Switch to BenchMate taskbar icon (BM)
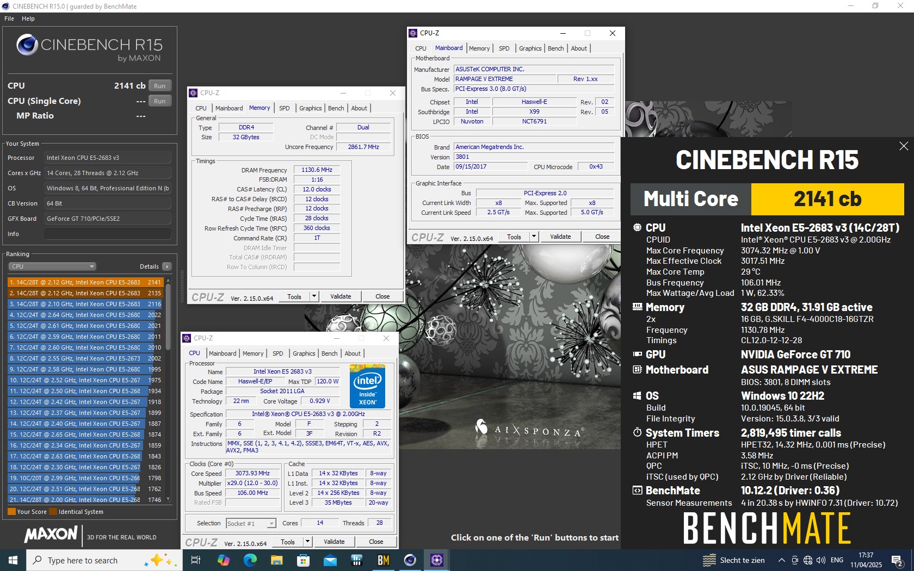 (x=383, y=560)
